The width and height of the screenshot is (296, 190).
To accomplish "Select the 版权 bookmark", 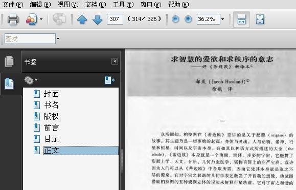I will coord(51,116).
